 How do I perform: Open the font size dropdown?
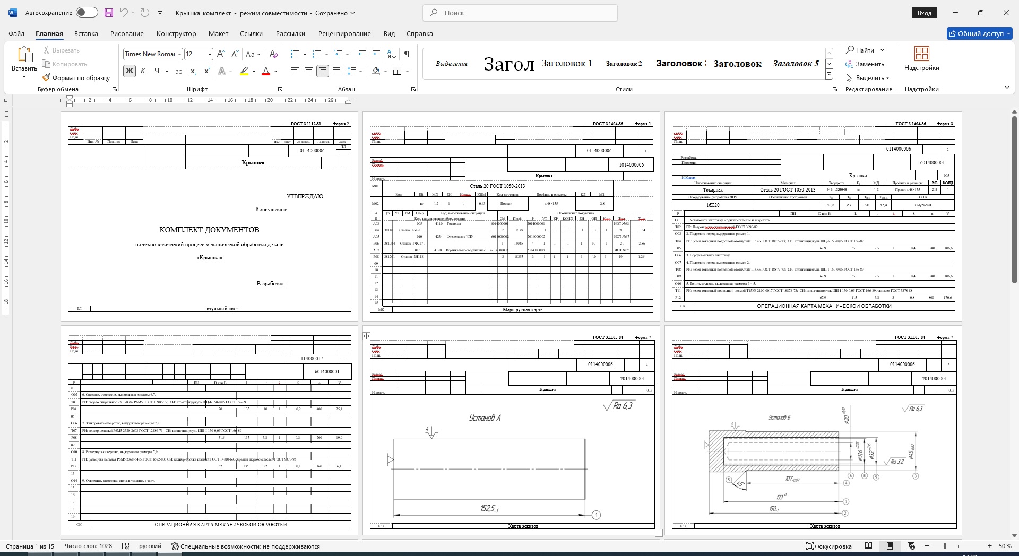click(210, 54)
